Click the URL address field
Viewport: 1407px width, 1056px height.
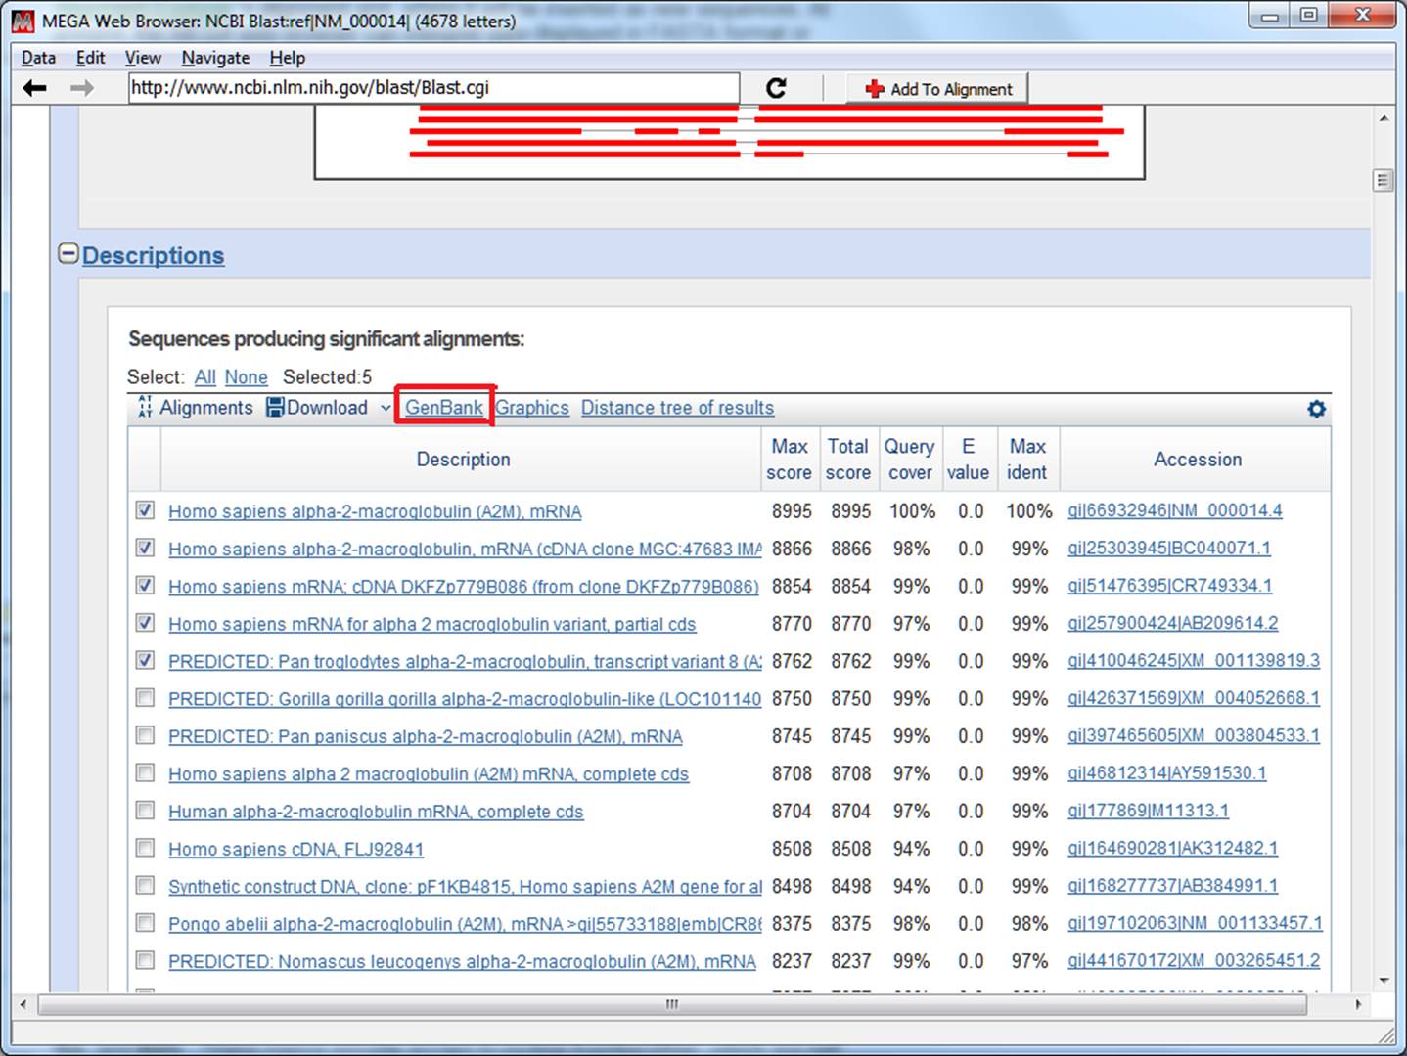(433, 88)
